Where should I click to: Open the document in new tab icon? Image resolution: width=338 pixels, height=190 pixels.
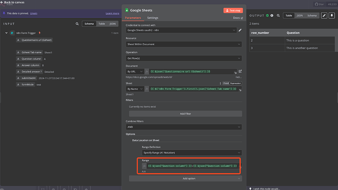point(240,71)
